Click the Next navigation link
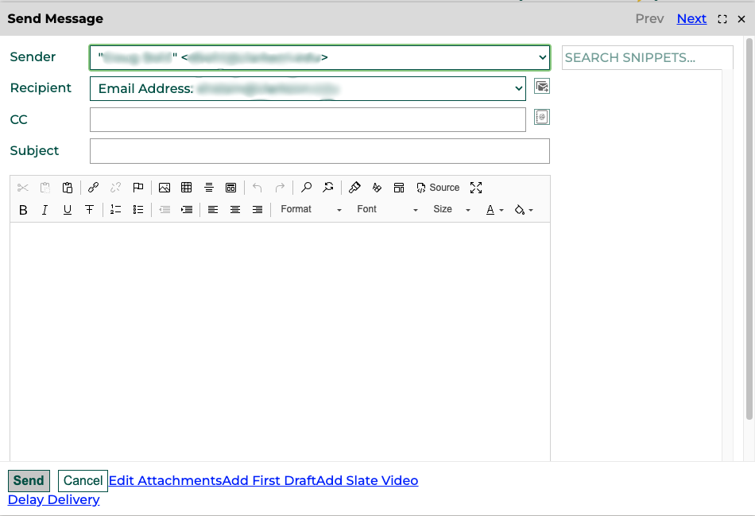This screenshot has width=755, height=516. click(691, 18)
